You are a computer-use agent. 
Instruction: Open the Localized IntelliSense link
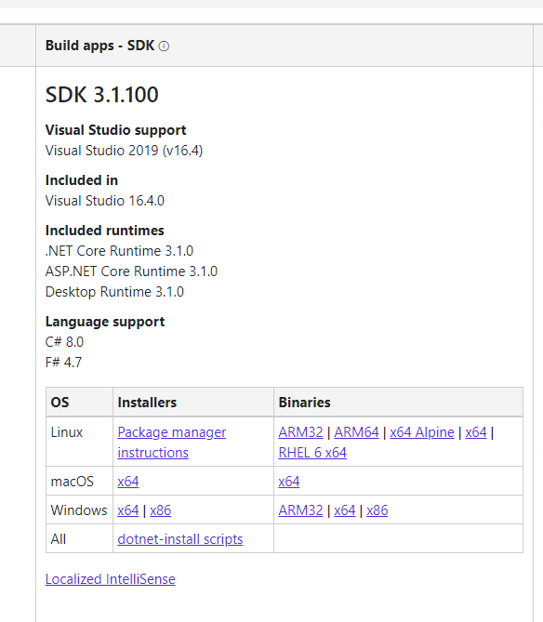(111, 579)
